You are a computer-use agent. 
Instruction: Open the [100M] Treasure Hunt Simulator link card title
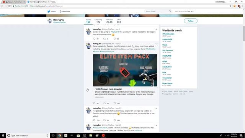click(108, 89)
